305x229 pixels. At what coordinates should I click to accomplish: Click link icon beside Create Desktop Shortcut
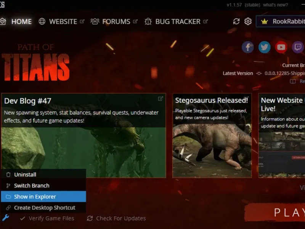pyautogui.click(x=8, y=208)
